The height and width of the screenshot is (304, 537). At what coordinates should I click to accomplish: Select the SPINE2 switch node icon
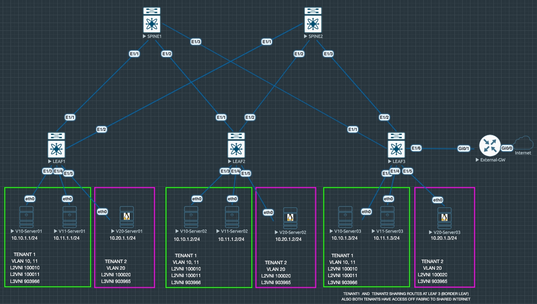click(313, 20)
